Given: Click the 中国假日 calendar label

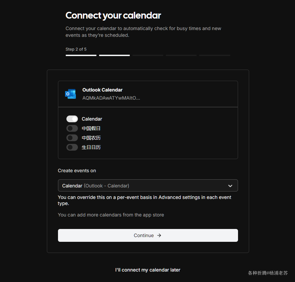Looking at the screenshot, I should click(x=91, y=128).
